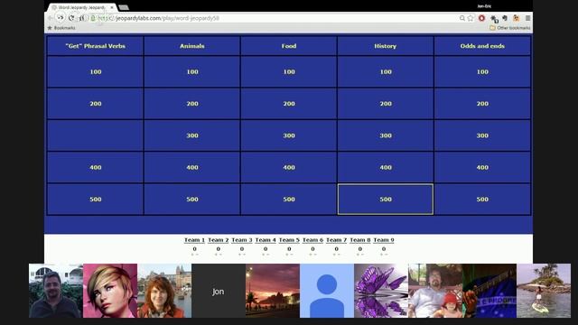Choose Food for 400

(289, 167)
